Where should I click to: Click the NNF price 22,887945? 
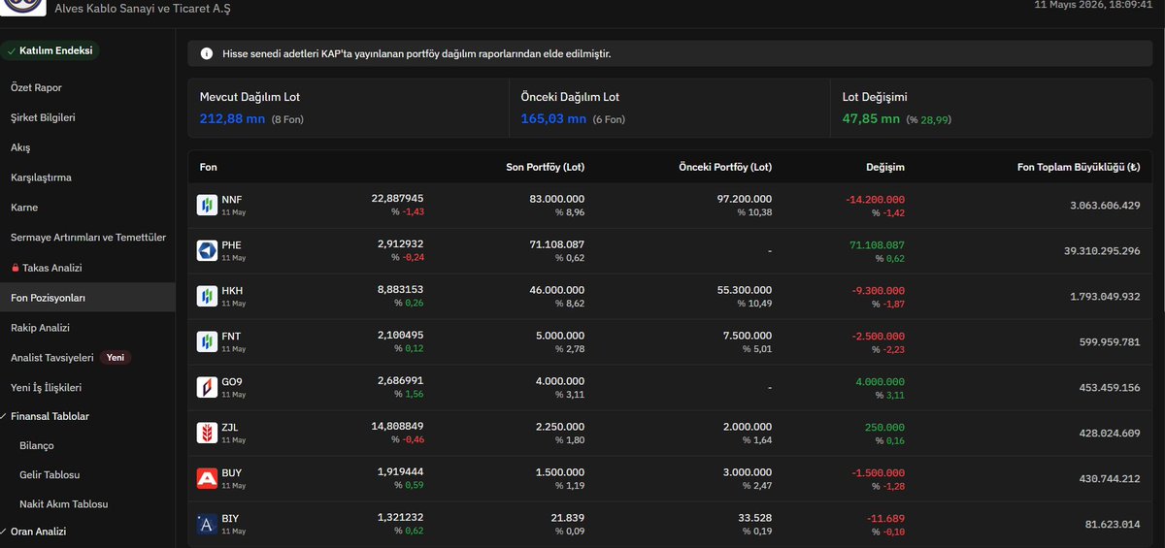[397, 198]
